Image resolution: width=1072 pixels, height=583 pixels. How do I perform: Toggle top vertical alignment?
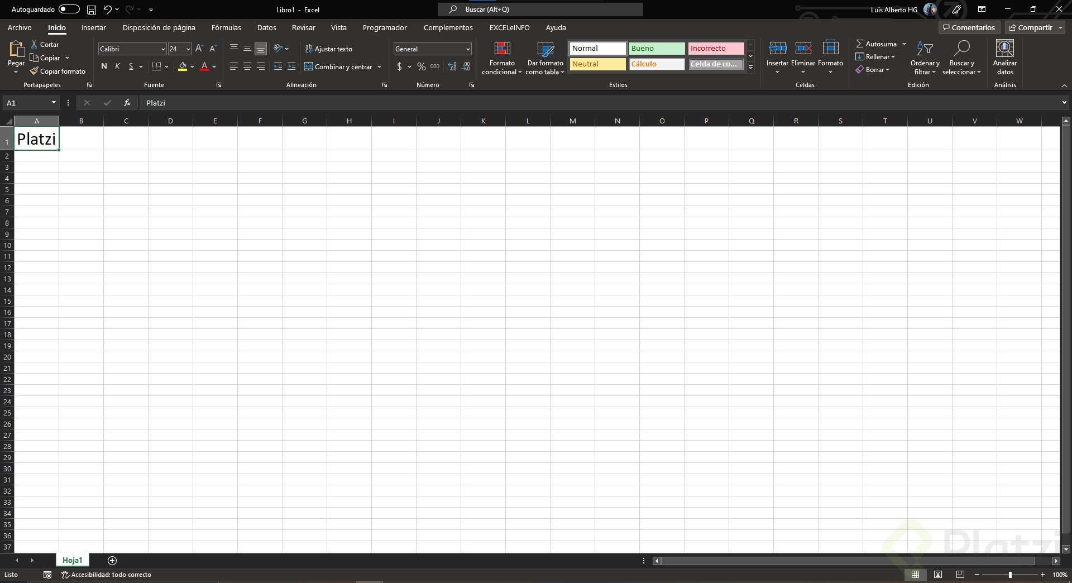[x=233, y=49]
